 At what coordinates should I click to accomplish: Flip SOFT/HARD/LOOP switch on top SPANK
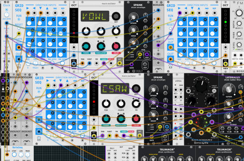(129, 55)
